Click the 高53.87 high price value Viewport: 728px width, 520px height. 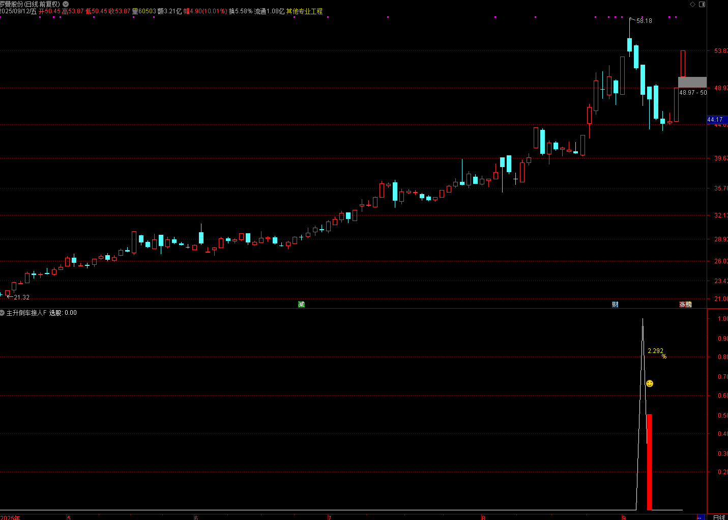[73, 11]
